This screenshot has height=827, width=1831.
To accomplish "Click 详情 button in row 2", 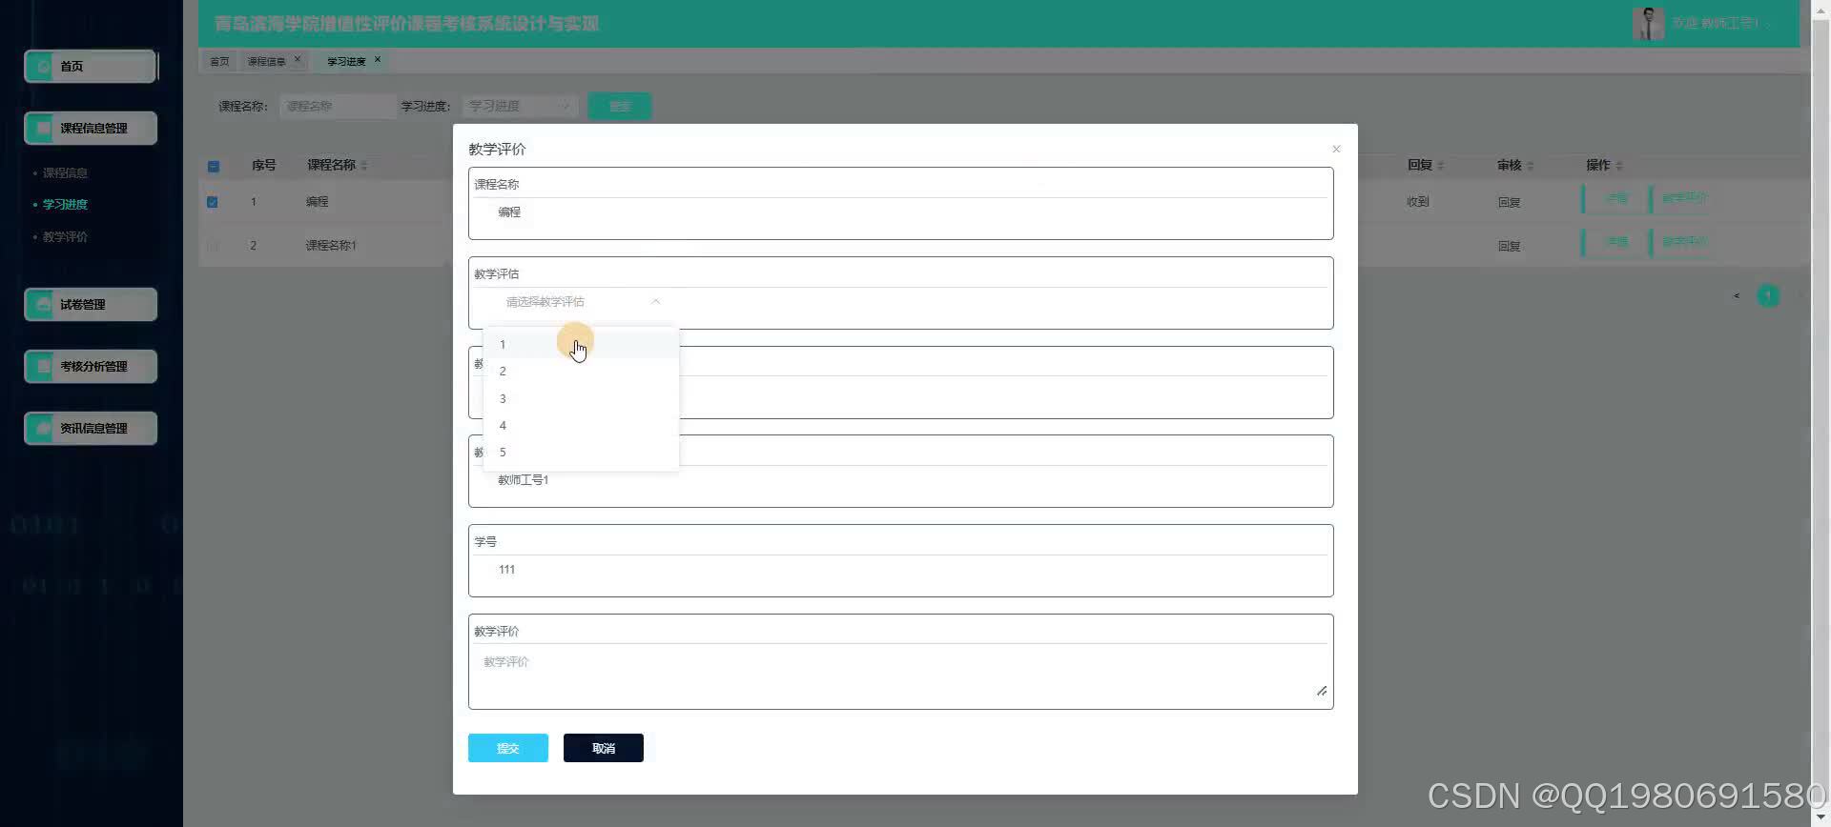I will (1614, 242).
